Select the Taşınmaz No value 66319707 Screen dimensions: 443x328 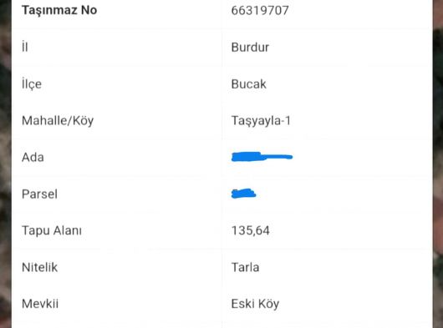(x=260, y=11)
